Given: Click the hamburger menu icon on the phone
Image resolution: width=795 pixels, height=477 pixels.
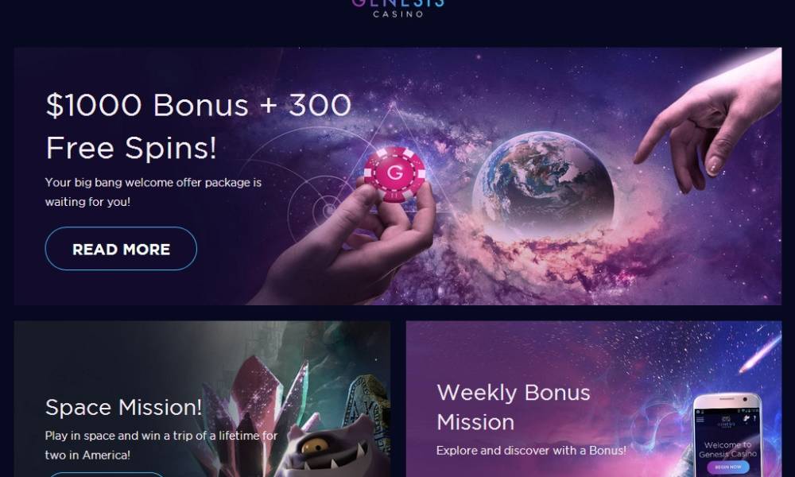Looking at the screenshot, I should [x=700, y=419].
